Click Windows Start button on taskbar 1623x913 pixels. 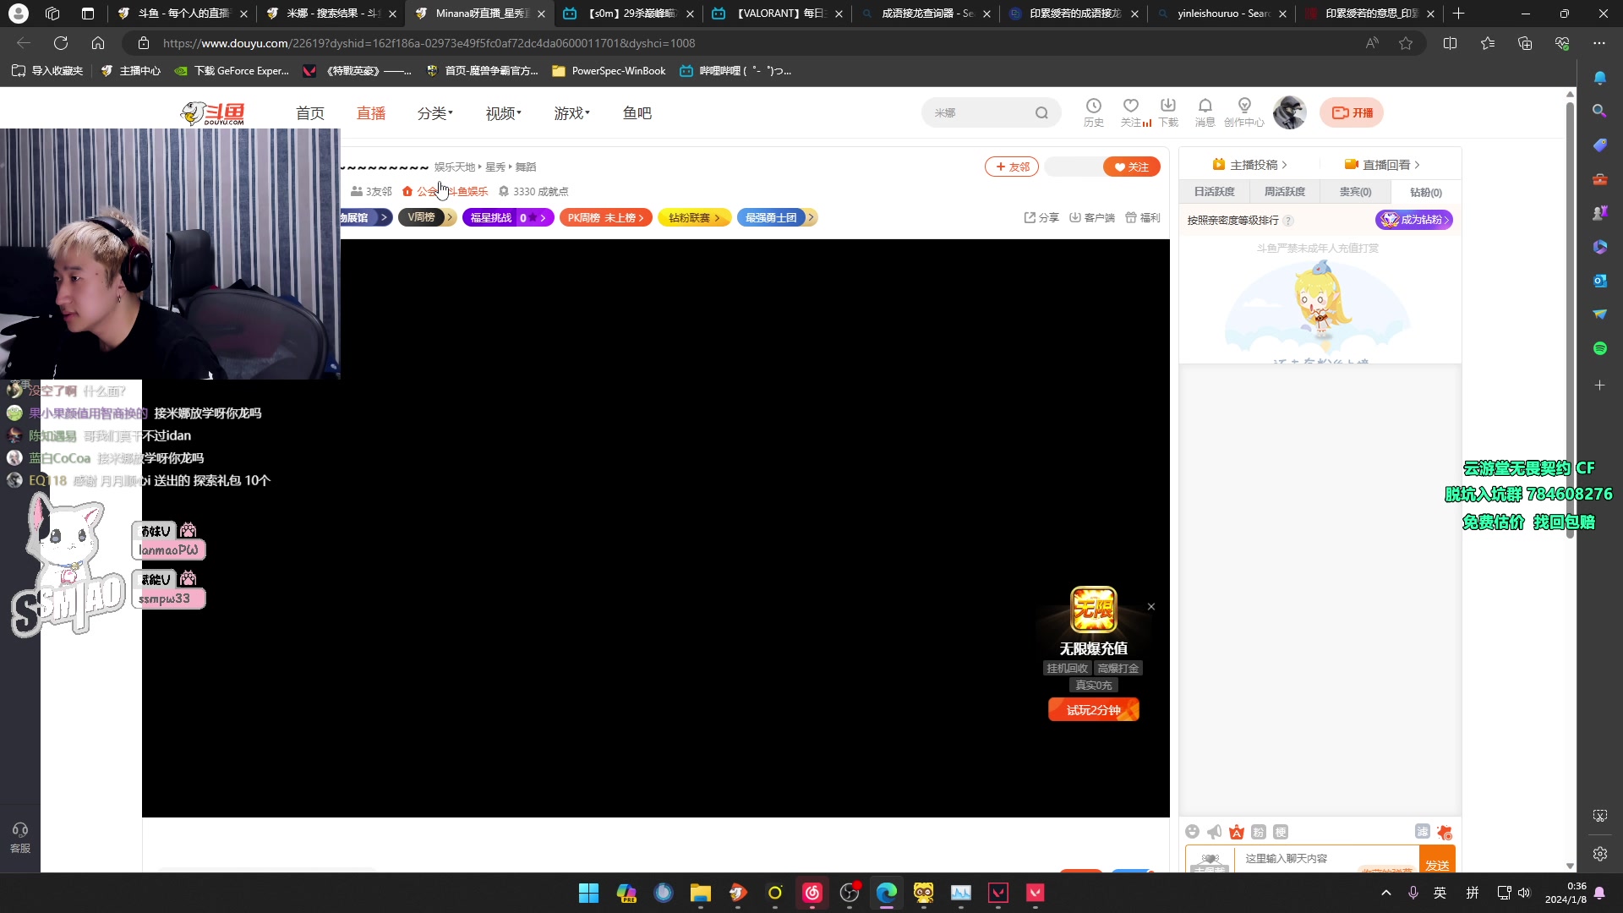pyautogui.click(x=588, y=893)
